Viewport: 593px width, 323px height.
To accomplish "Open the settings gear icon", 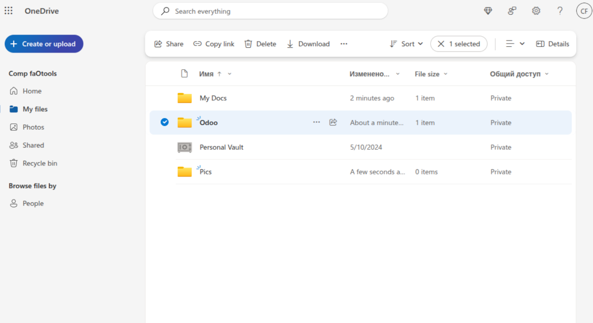I will point(536,11).
